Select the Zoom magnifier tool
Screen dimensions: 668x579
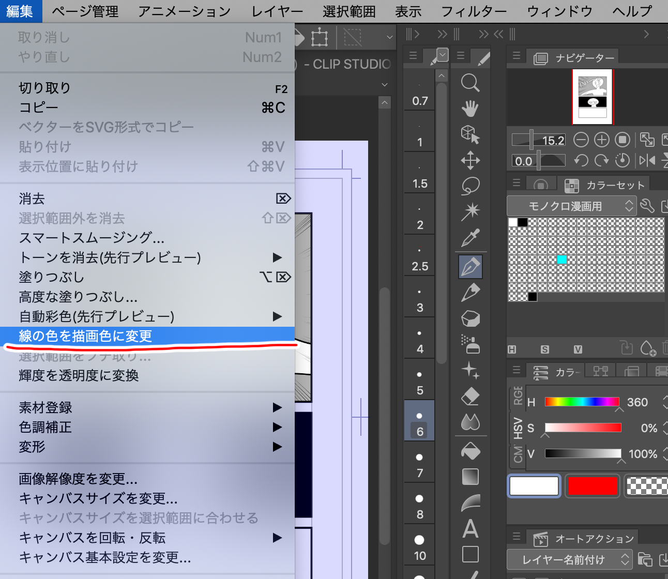[470, 83]
